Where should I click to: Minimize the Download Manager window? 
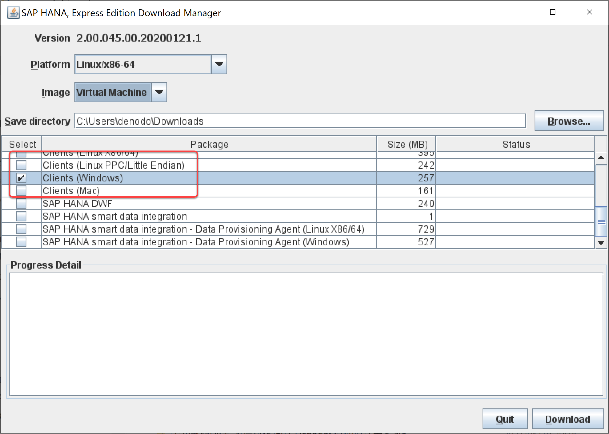(516, 12)
